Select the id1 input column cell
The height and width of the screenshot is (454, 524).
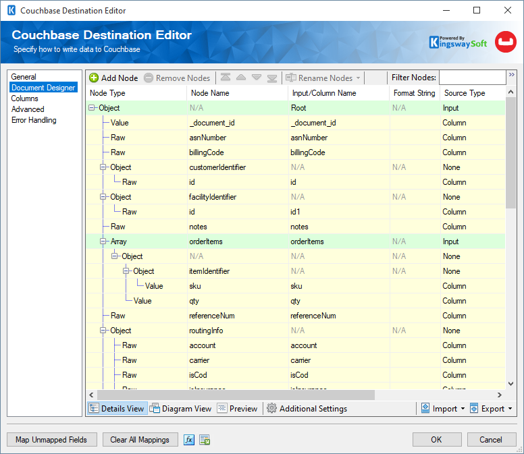(339, 212)
